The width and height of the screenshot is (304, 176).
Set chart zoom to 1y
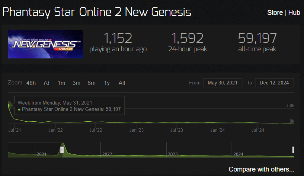pyautogui.click(x=107, y=83)
